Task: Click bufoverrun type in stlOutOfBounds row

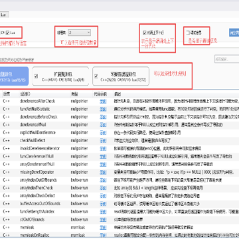Action: click(79, 220)
